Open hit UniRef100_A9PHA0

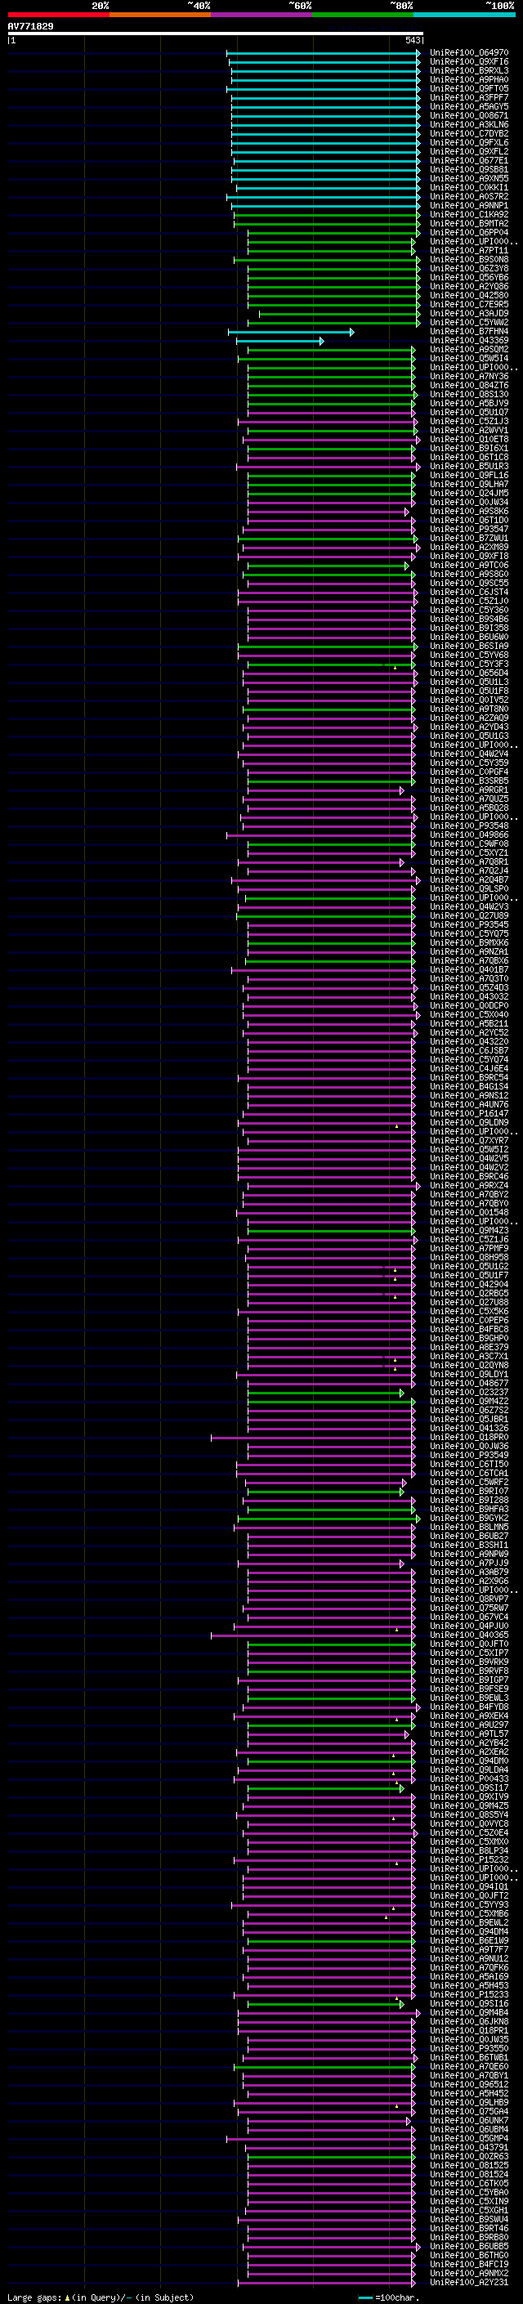click(x=469, y=79)
